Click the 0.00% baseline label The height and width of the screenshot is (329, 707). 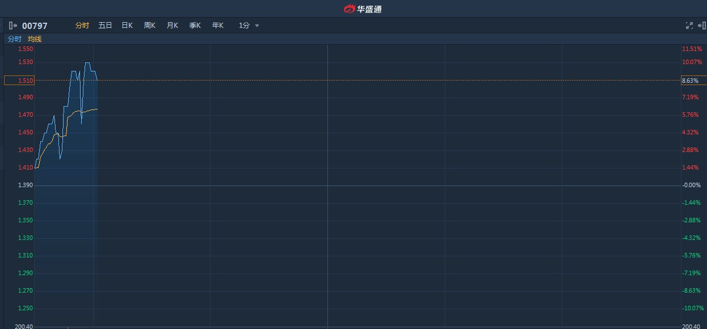click(x=691, y=185)
